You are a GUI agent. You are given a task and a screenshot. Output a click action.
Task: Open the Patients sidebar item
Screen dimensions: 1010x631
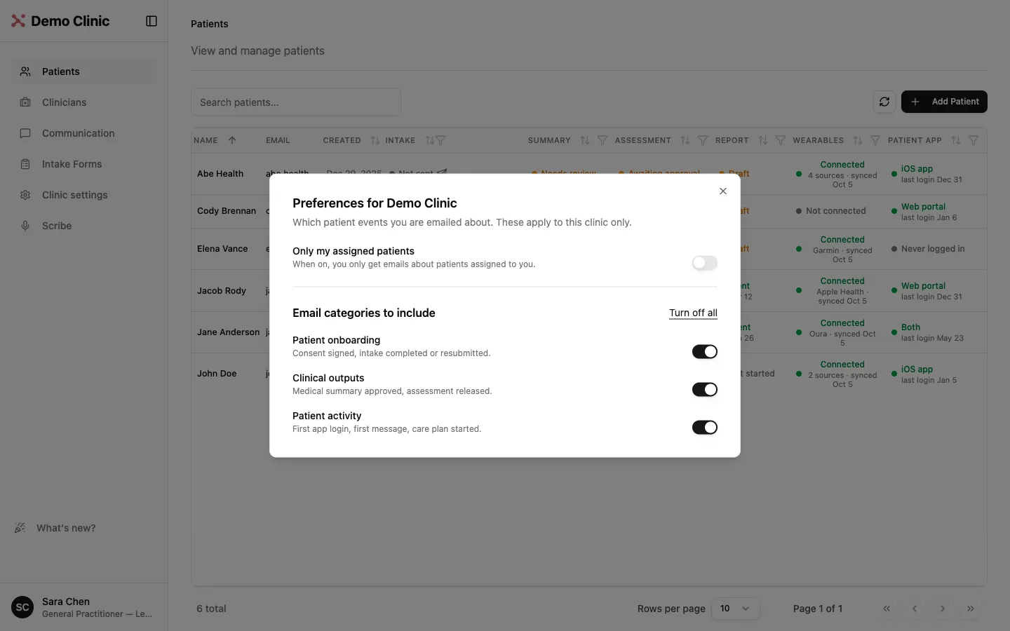84,72
